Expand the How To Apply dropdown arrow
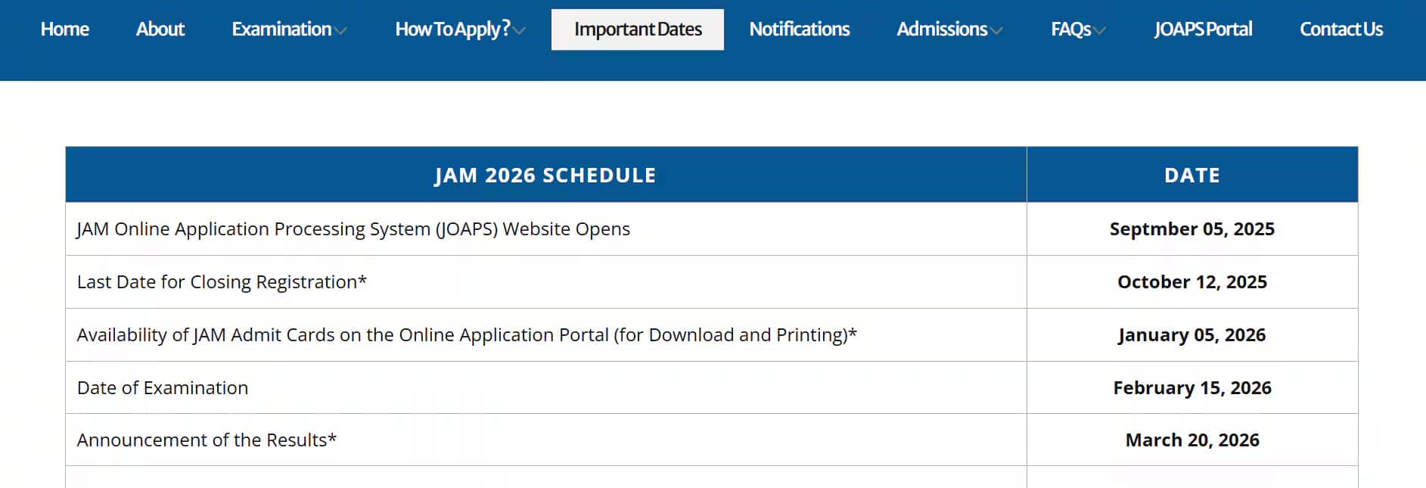Image resolution: width=1426 pixels, height=488 pixels. pyautogui.click(x=519, y=31)
